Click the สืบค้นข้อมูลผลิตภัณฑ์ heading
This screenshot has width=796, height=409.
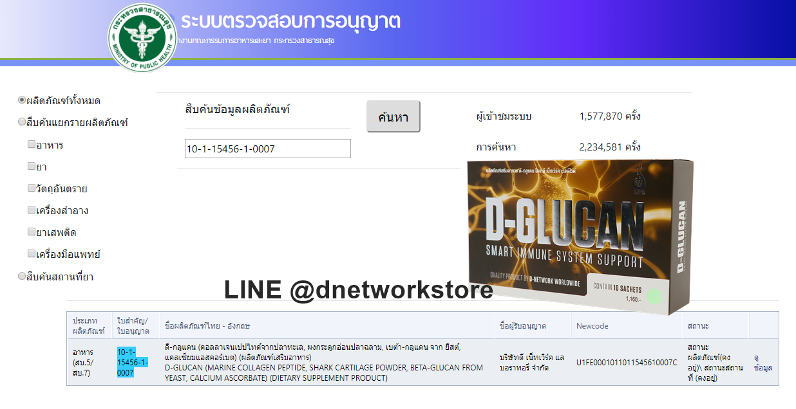point(238,109)
